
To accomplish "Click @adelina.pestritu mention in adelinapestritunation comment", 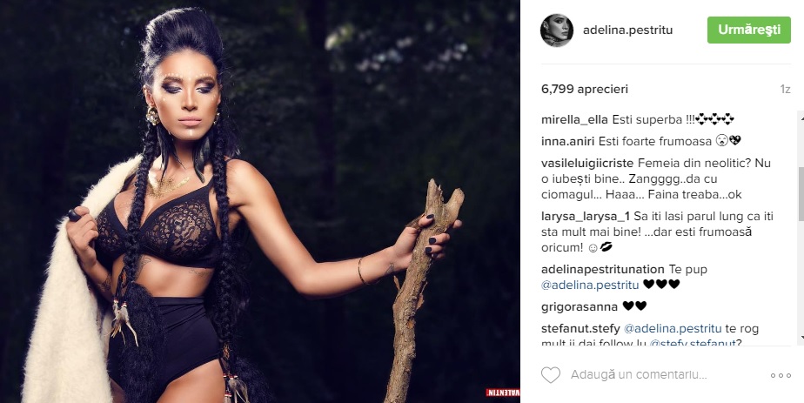I will pos(590,285).
